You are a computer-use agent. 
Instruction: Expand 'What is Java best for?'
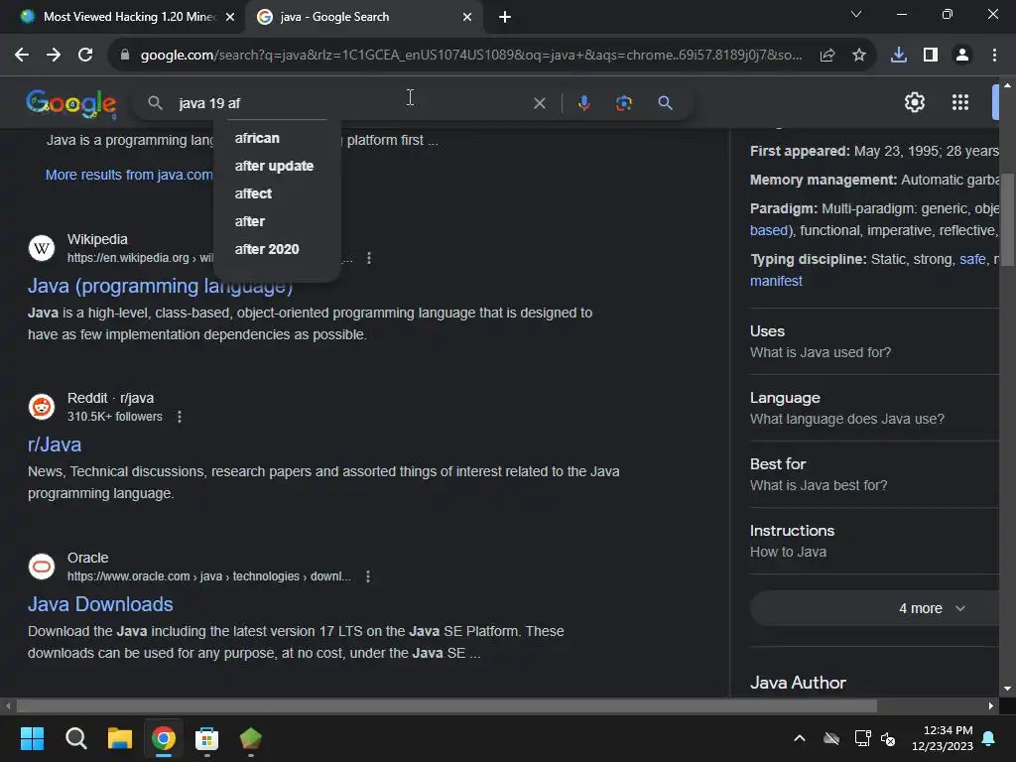point(874,474)
